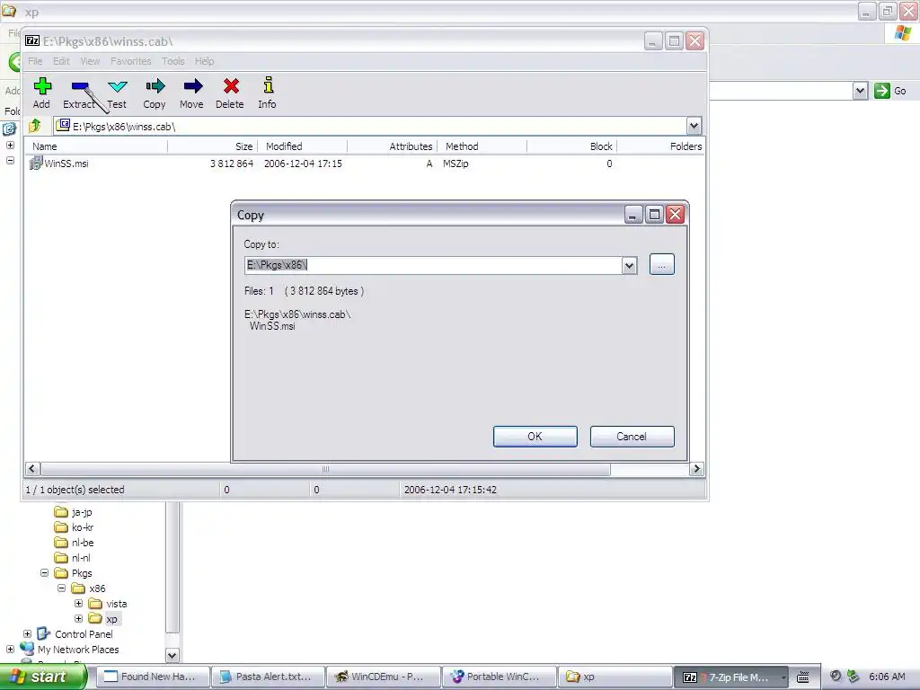Expand the vista folder in tree
920x690 pixels.
[79, 603]
